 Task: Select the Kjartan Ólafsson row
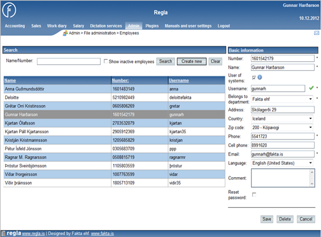click(114, 123)
